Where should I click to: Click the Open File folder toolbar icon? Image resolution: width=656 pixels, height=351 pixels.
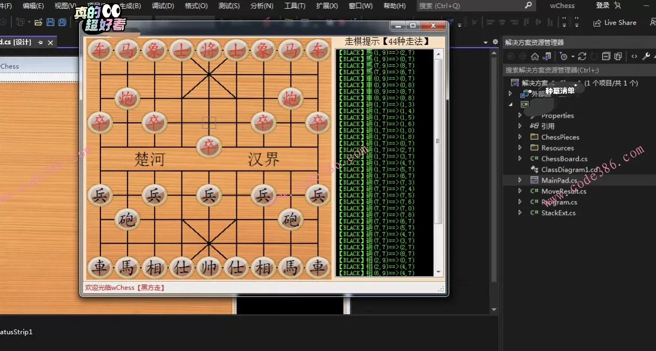[38, 22]
